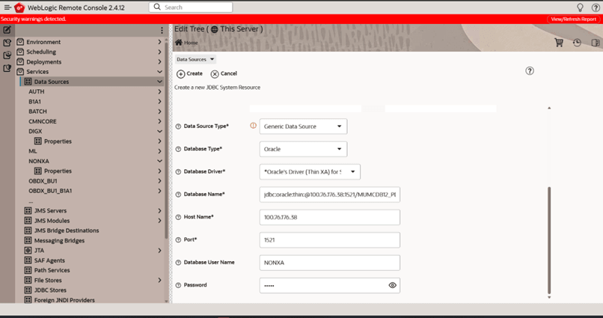Click the orange warning icon near Data Source Type

tap(253, 126)
